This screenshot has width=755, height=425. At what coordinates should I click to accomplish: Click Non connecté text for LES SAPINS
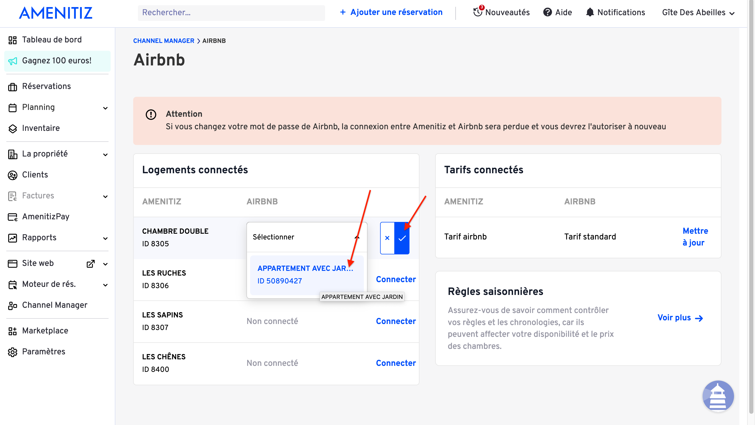click(x=272, y=321)
